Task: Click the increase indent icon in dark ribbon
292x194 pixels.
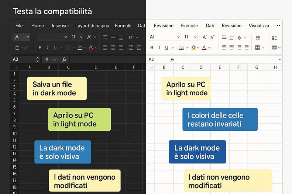Action: [138, 48]
